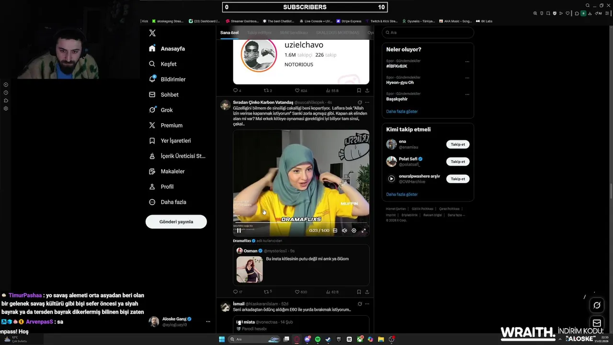Open Bildirimler notifications
Viewport: 613px width, 345px height.
(x=167, y=79)
